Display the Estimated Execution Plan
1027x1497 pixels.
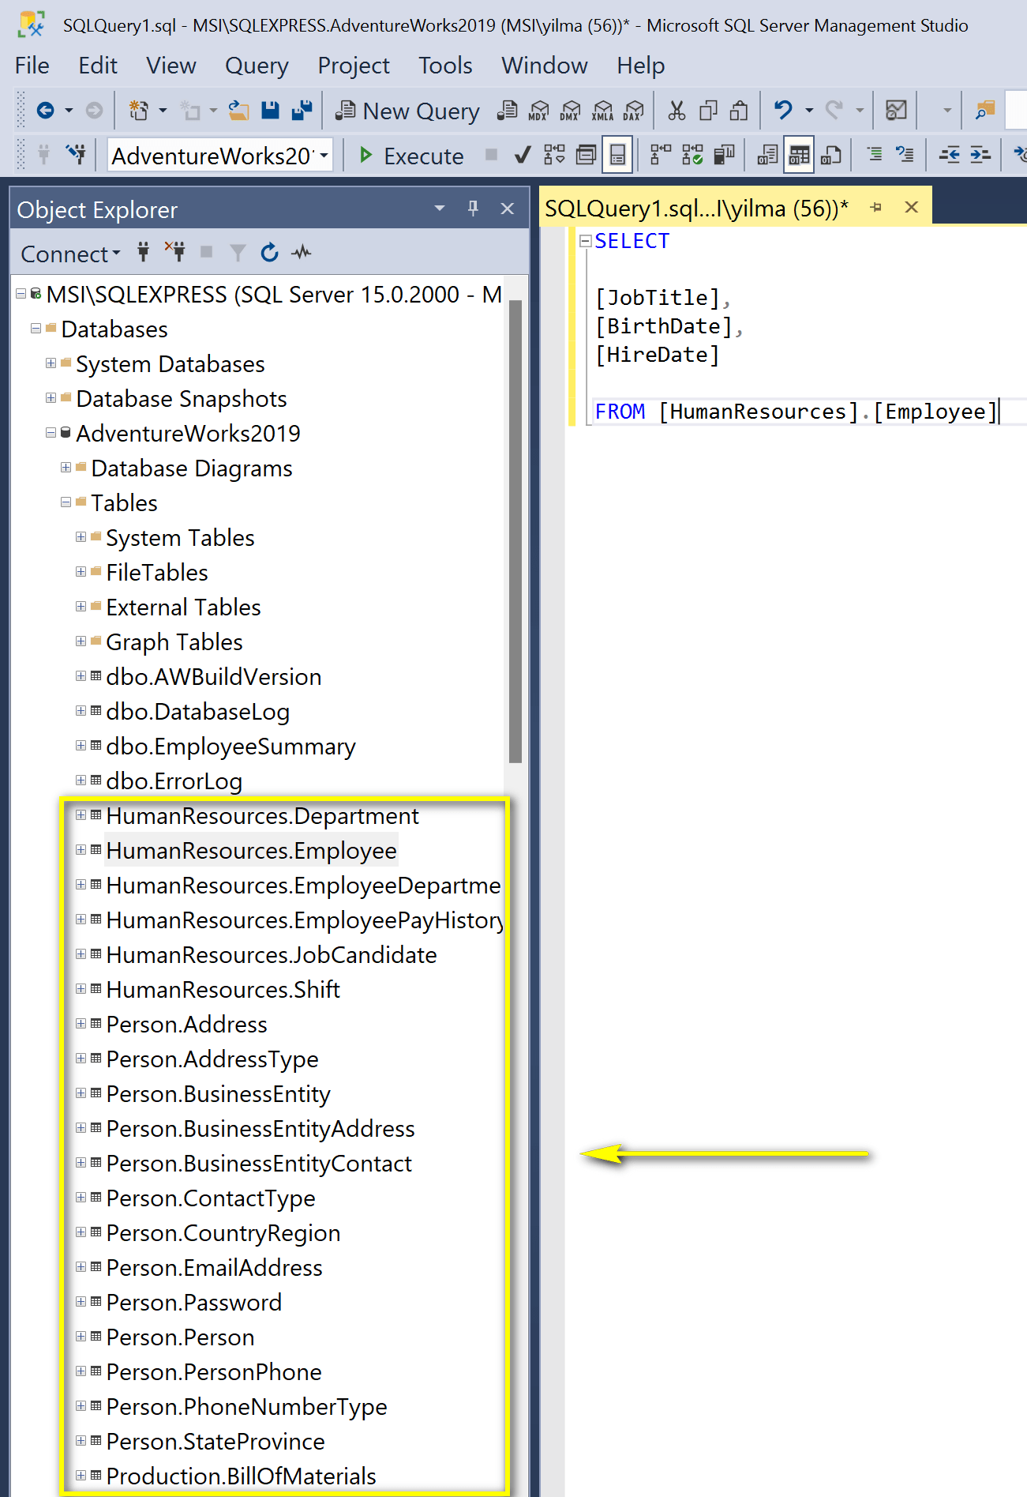coord(554,155)
